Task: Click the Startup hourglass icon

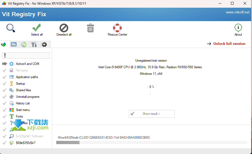Action: pyautogui.click(x=12, y=84)
